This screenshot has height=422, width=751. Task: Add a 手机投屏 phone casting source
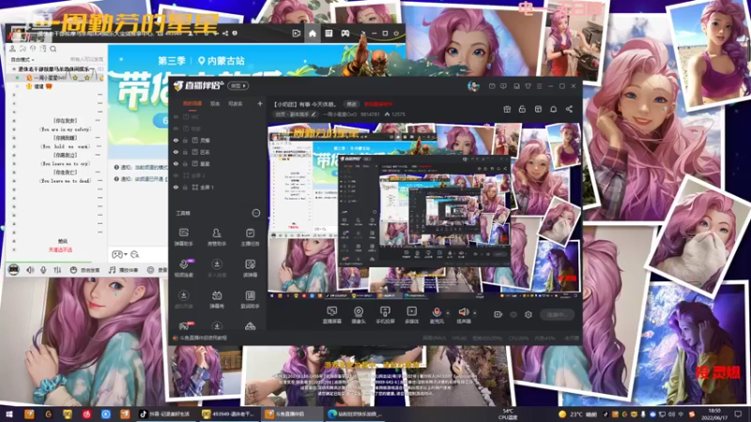[385, 315]
